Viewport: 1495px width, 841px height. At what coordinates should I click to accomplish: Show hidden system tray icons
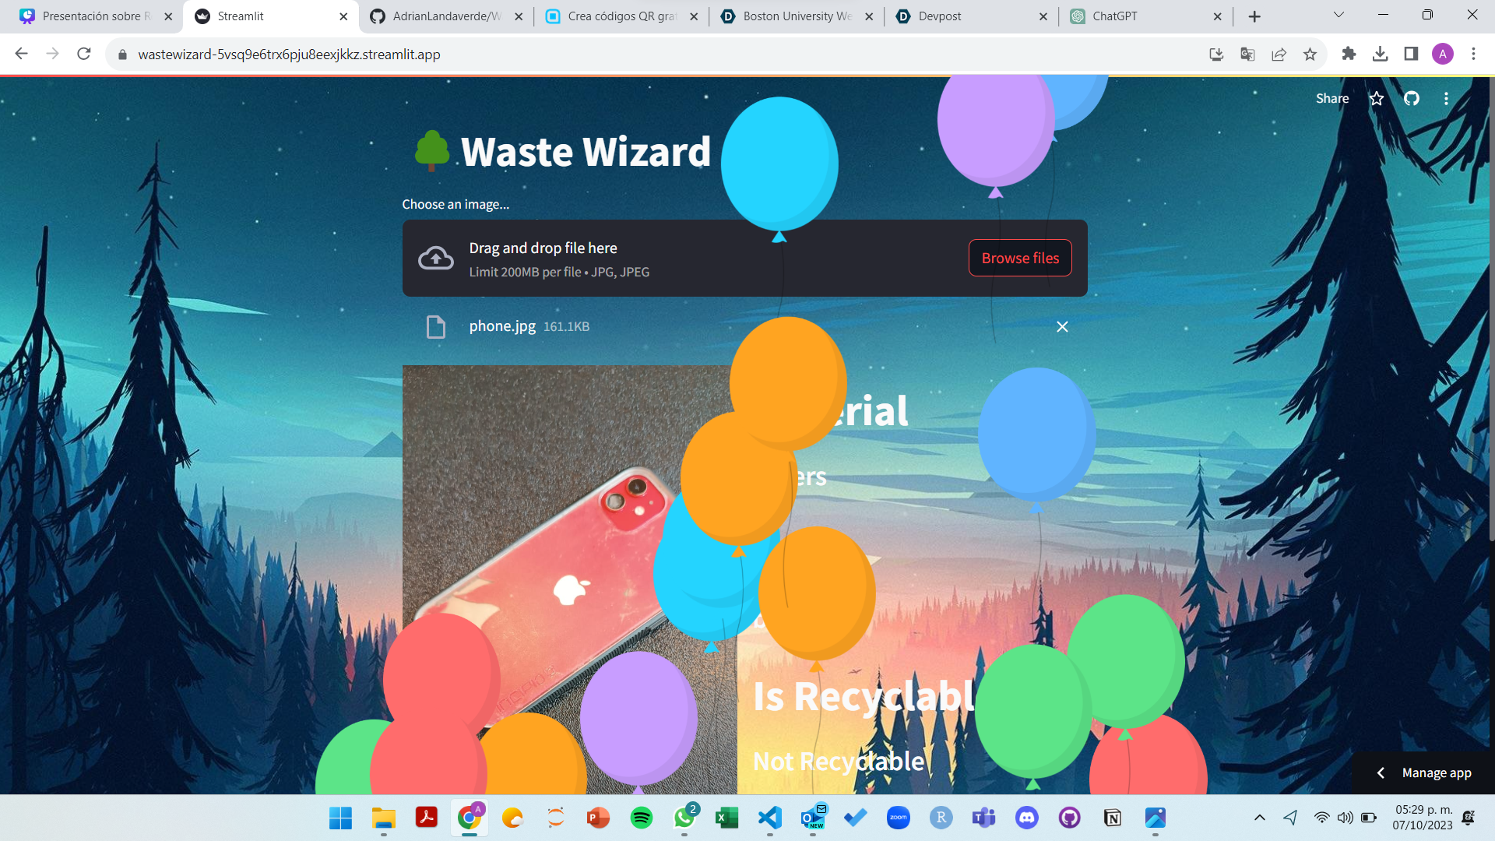tap(1259, 818)
